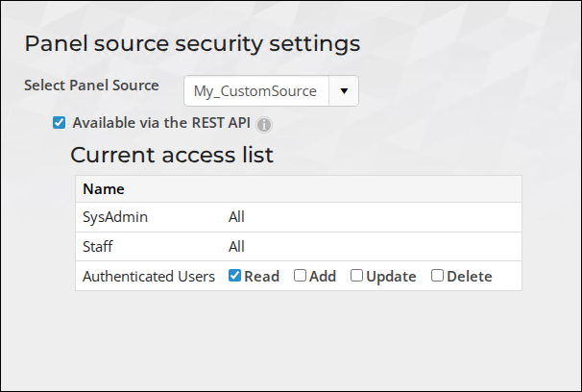Click the Current access list heading

172,155
